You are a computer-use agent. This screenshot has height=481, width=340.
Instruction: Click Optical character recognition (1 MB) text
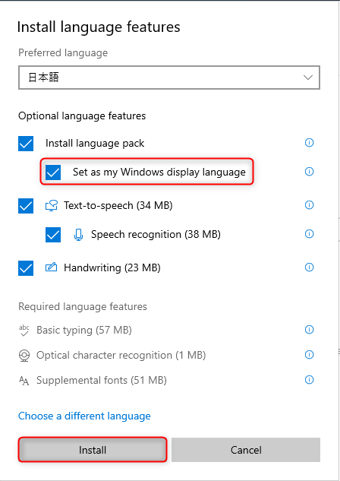[121, 355]
